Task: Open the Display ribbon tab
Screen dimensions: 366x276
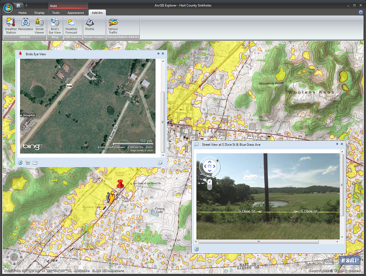Action: coord(40,13)
